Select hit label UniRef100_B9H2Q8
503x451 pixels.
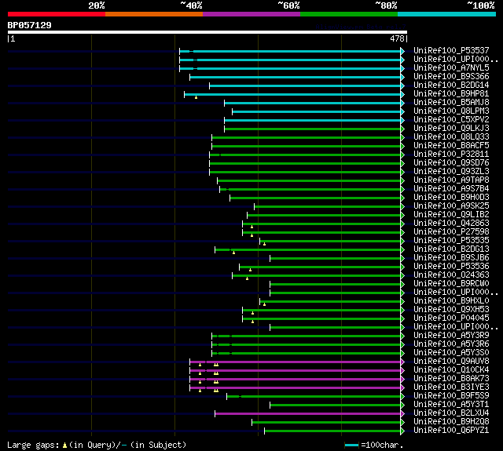pos(451,422)
